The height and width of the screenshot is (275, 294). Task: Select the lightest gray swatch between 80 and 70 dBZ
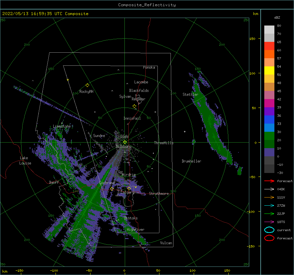tap(269, 29)
